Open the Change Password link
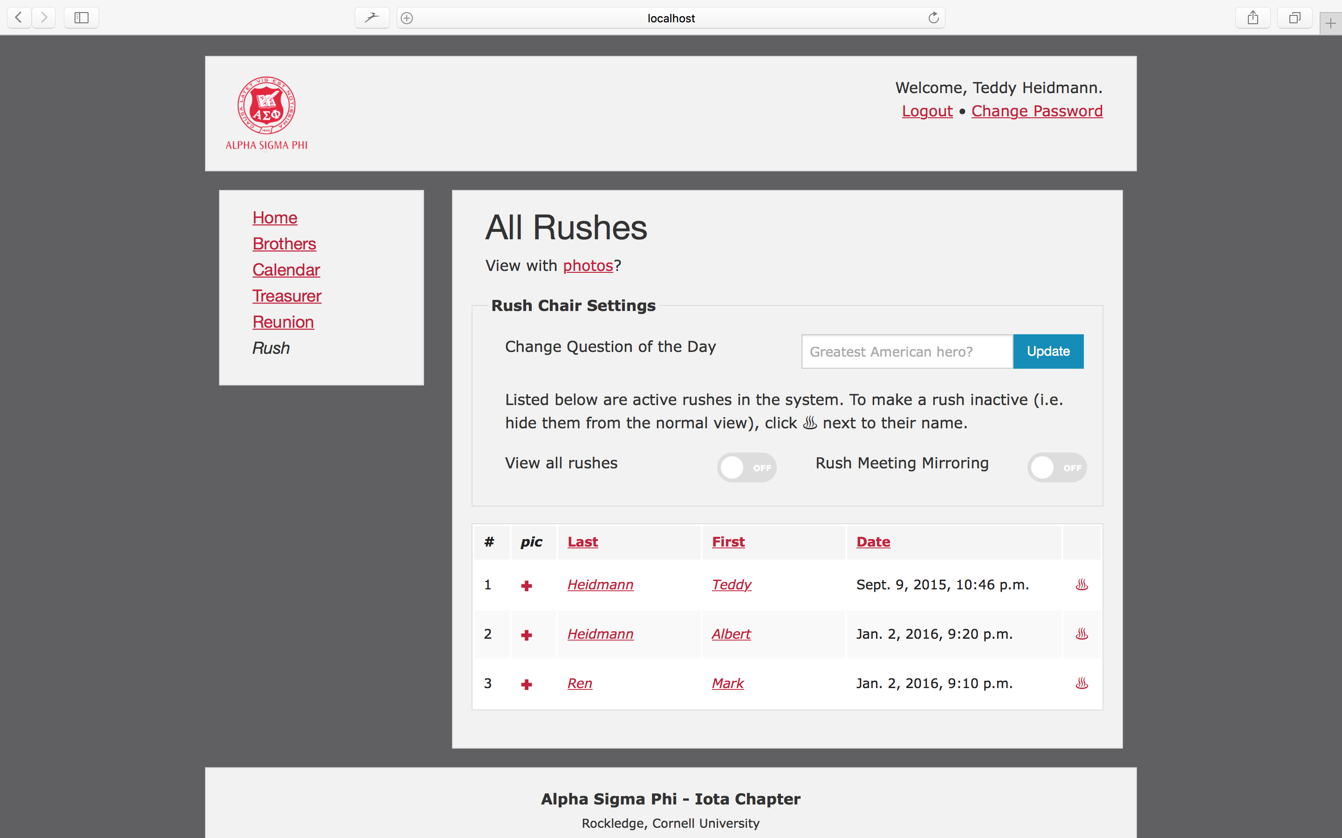Image resolution: width=1342 pixels, height=838 pixels. [x=1037, y=111]
